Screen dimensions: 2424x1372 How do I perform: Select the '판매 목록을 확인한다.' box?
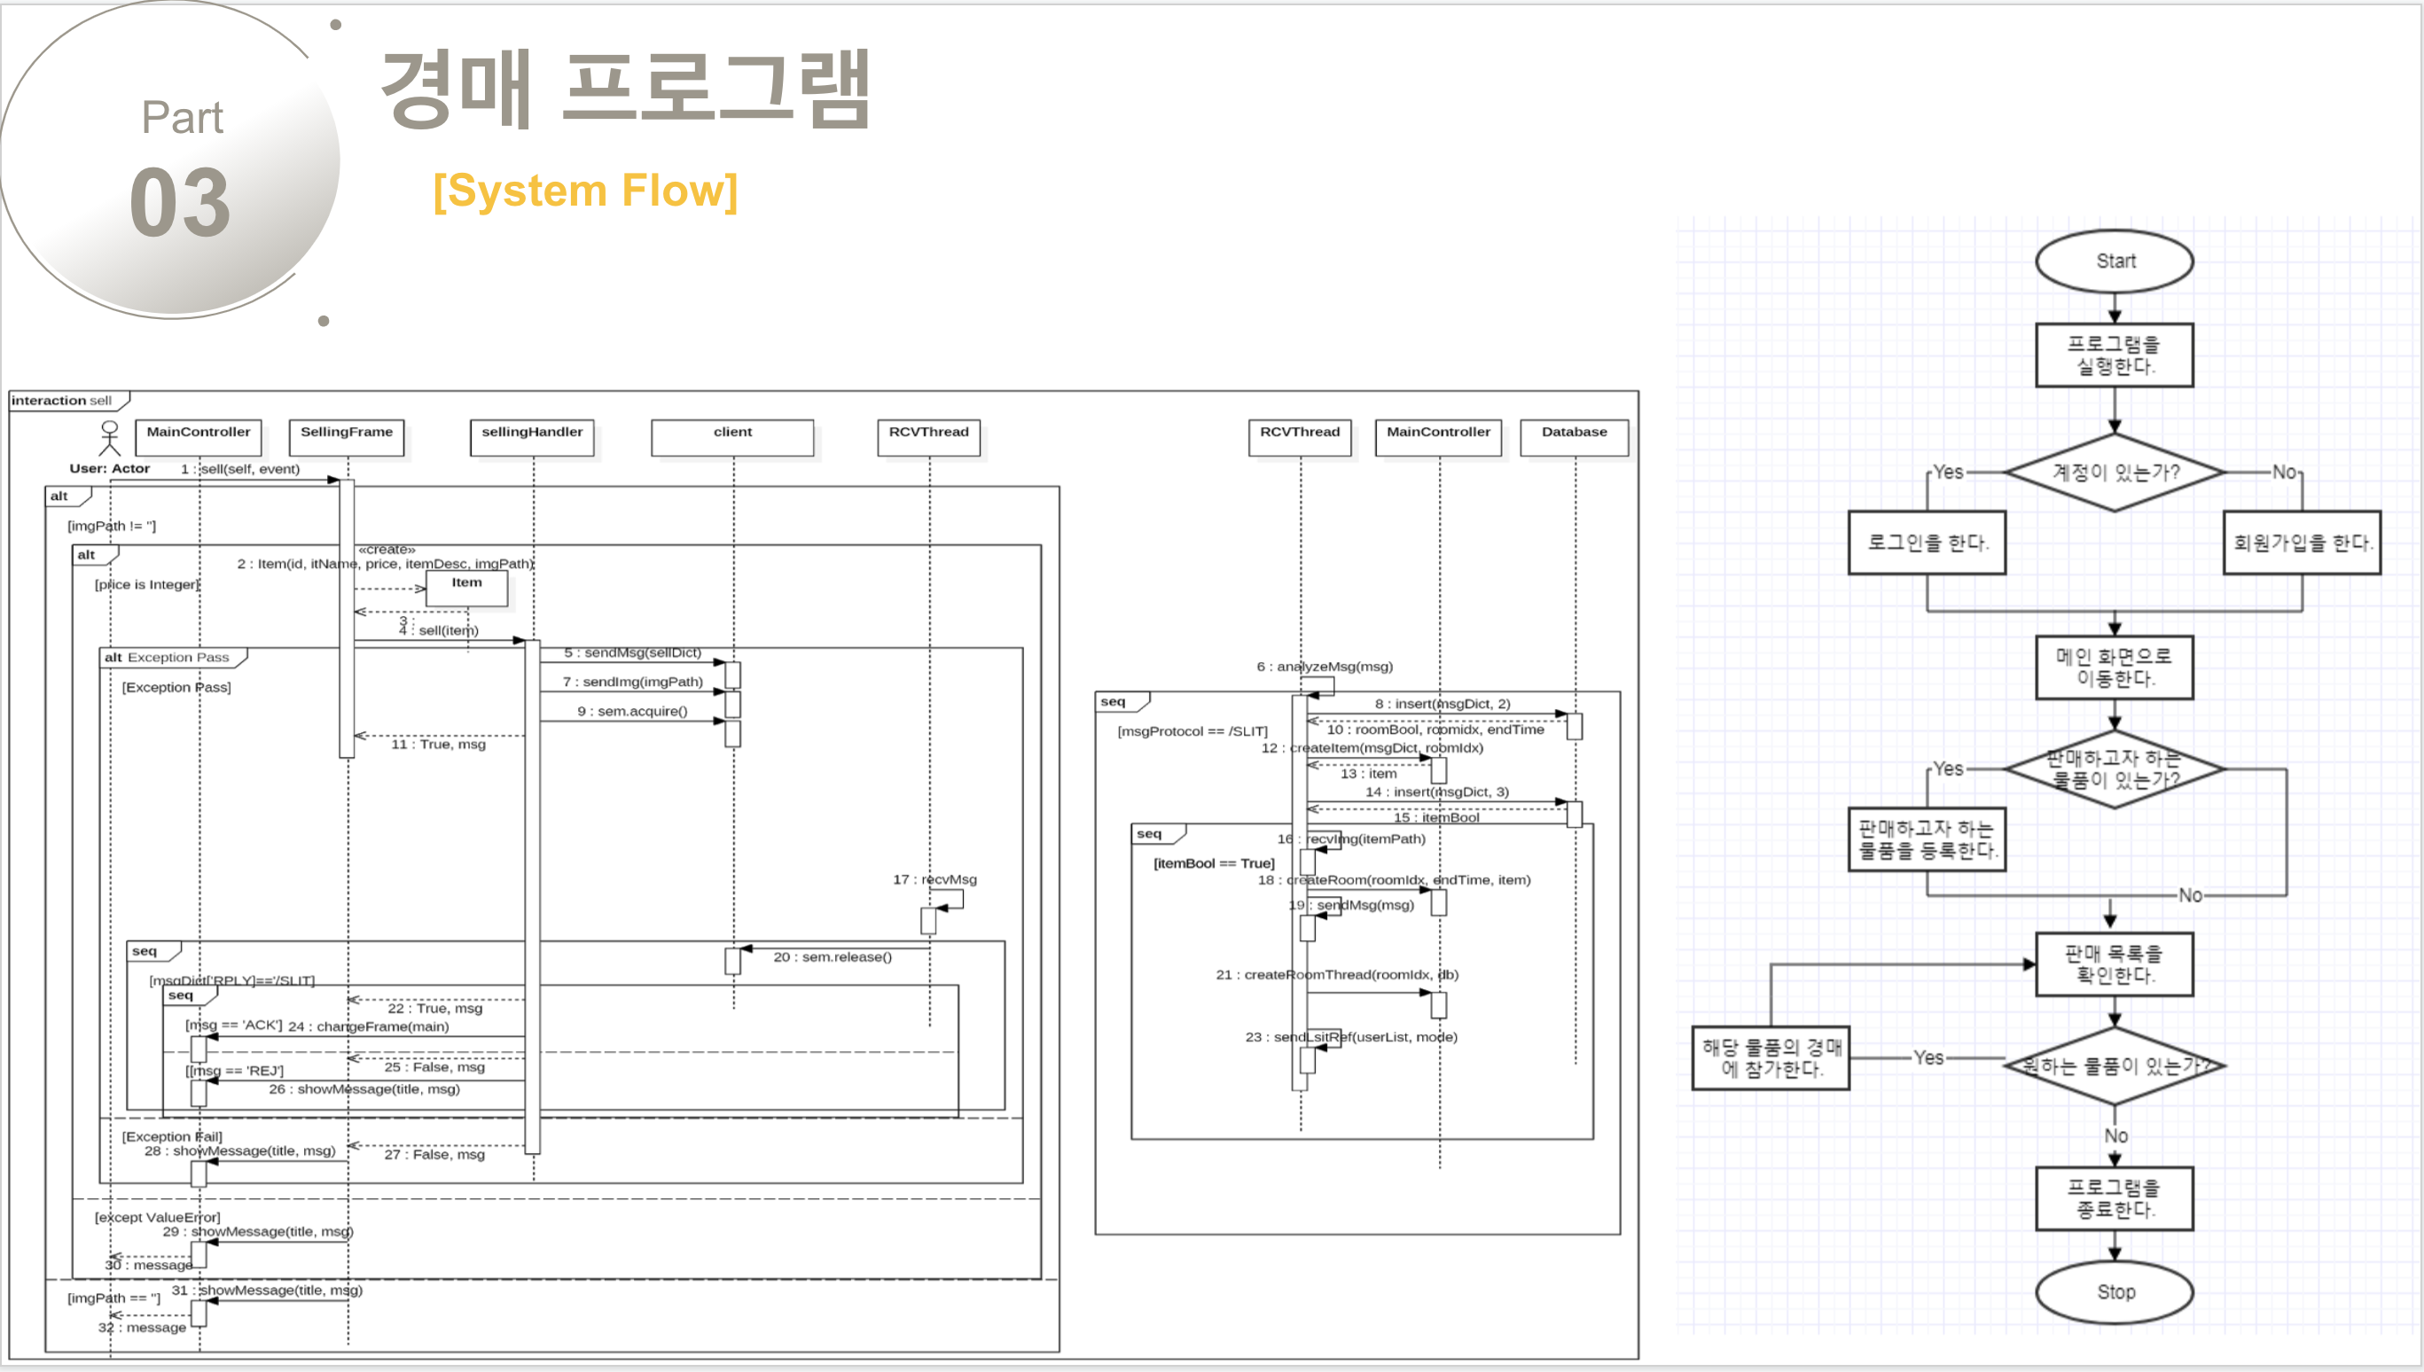[2114, 964]
